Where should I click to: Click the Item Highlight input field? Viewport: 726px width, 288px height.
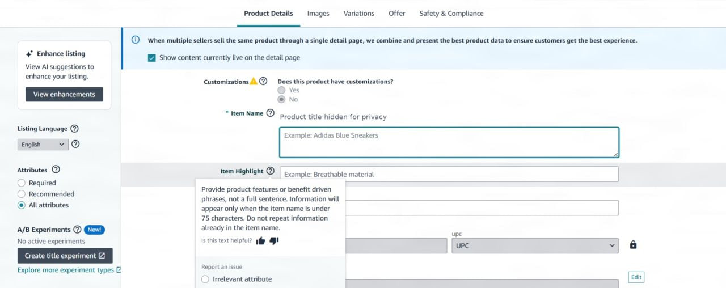(449, 174)
